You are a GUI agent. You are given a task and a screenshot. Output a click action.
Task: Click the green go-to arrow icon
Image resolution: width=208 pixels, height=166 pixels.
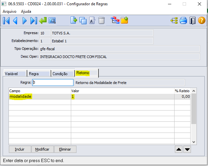[43, 21]
